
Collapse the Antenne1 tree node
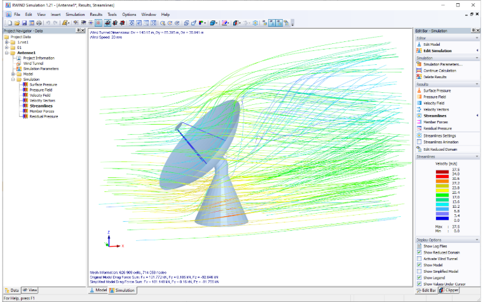7,53
